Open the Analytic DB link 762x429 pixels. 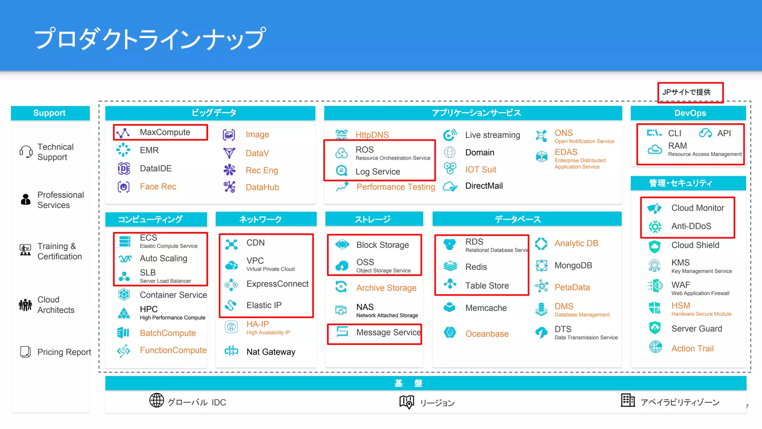coord(576,243)
